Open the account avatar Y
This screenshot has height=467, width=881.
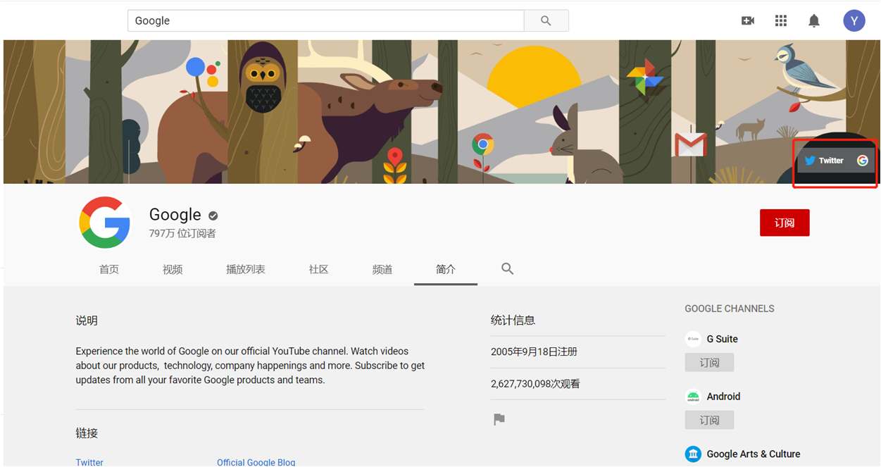click(854, 20)
